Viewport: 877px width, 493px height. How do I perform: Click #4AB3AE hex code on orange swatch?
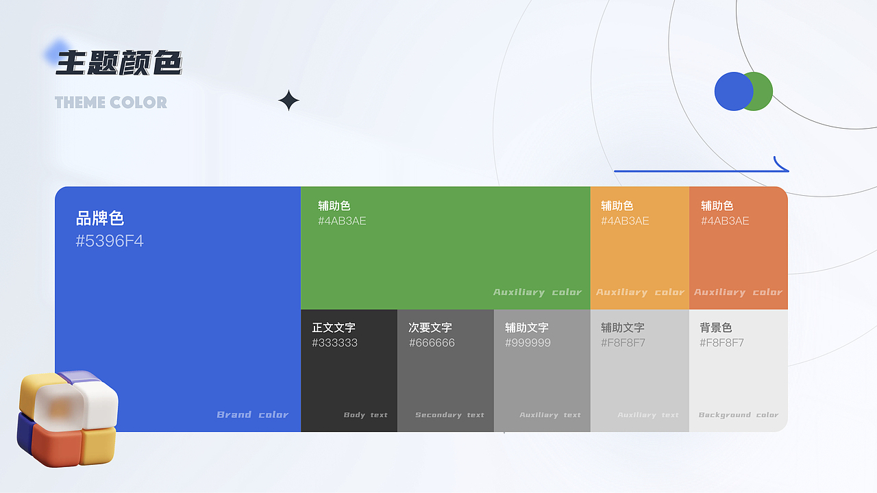click(625, 221)
